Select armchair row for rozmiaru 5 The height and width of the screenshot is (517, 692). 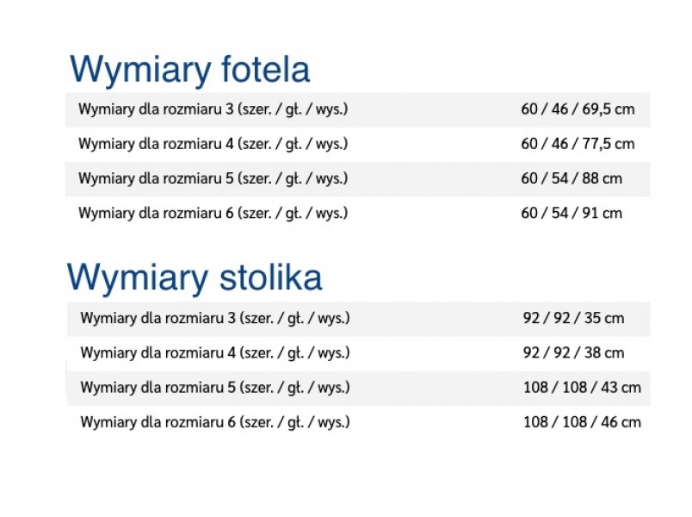357,178
